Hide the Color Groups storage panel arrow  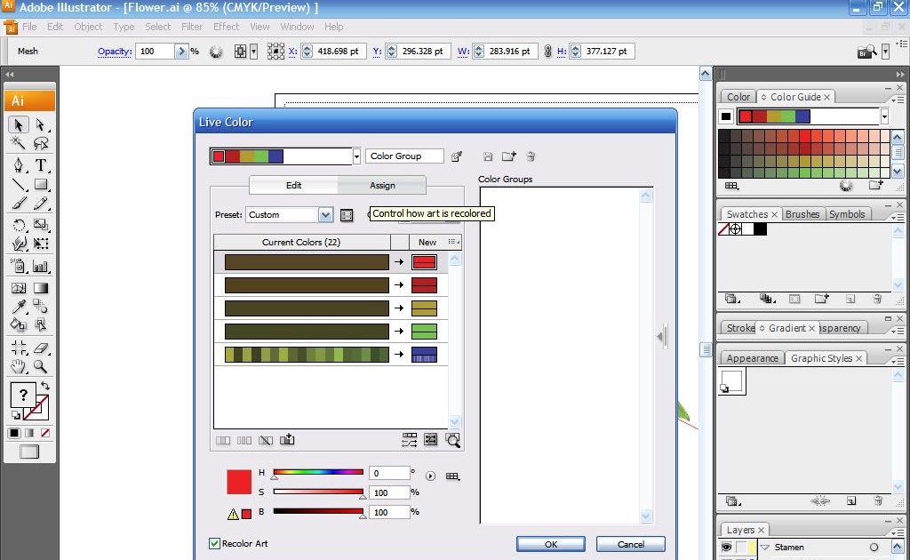pos(660,336)
